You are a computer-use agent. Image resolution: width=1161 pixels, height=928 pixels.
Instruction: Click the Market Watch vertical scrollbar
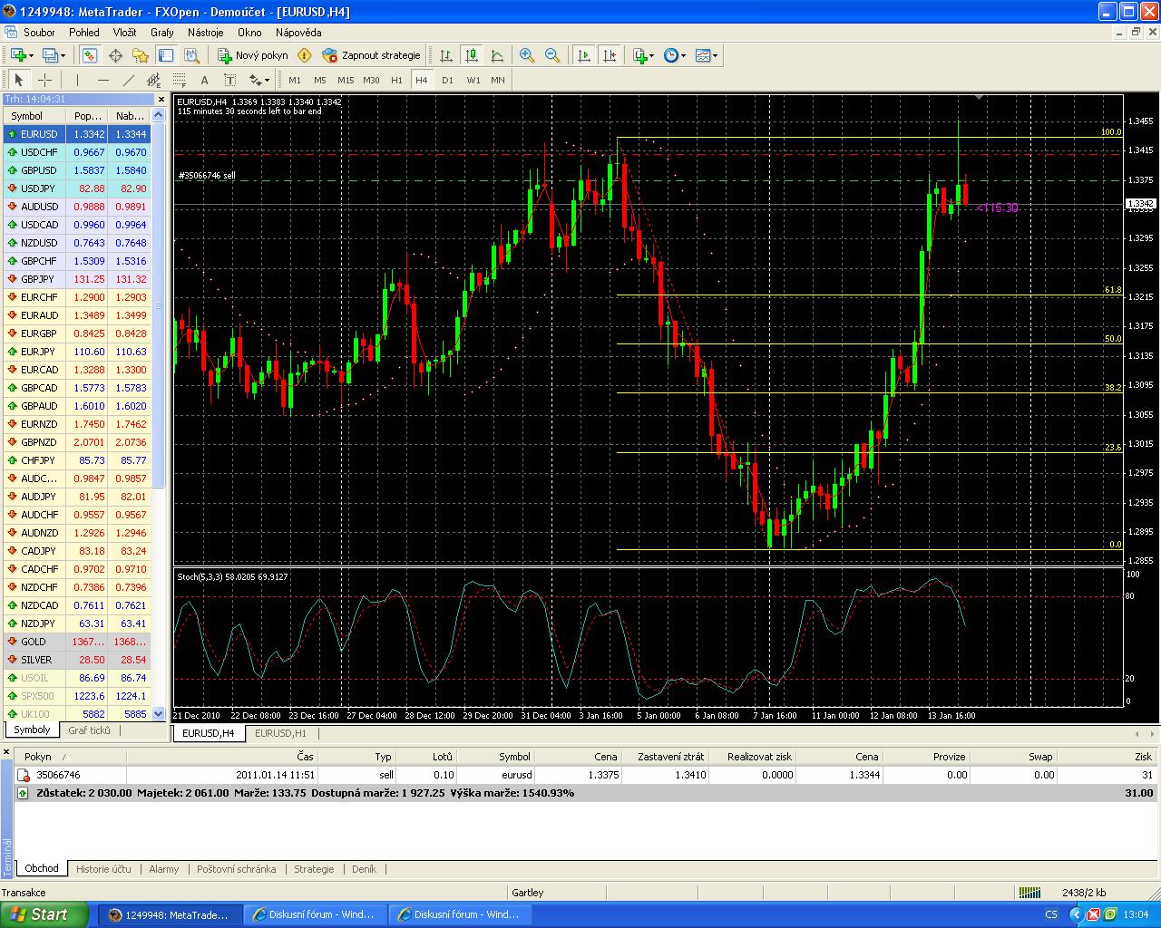(x=159, y=414)
